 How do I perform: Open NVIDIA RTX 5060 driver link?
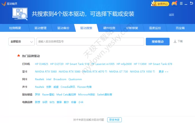coord(46,72)
